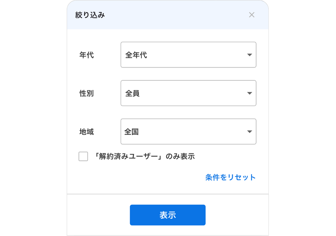Click the 性別 field label

(x=87, y=93)
